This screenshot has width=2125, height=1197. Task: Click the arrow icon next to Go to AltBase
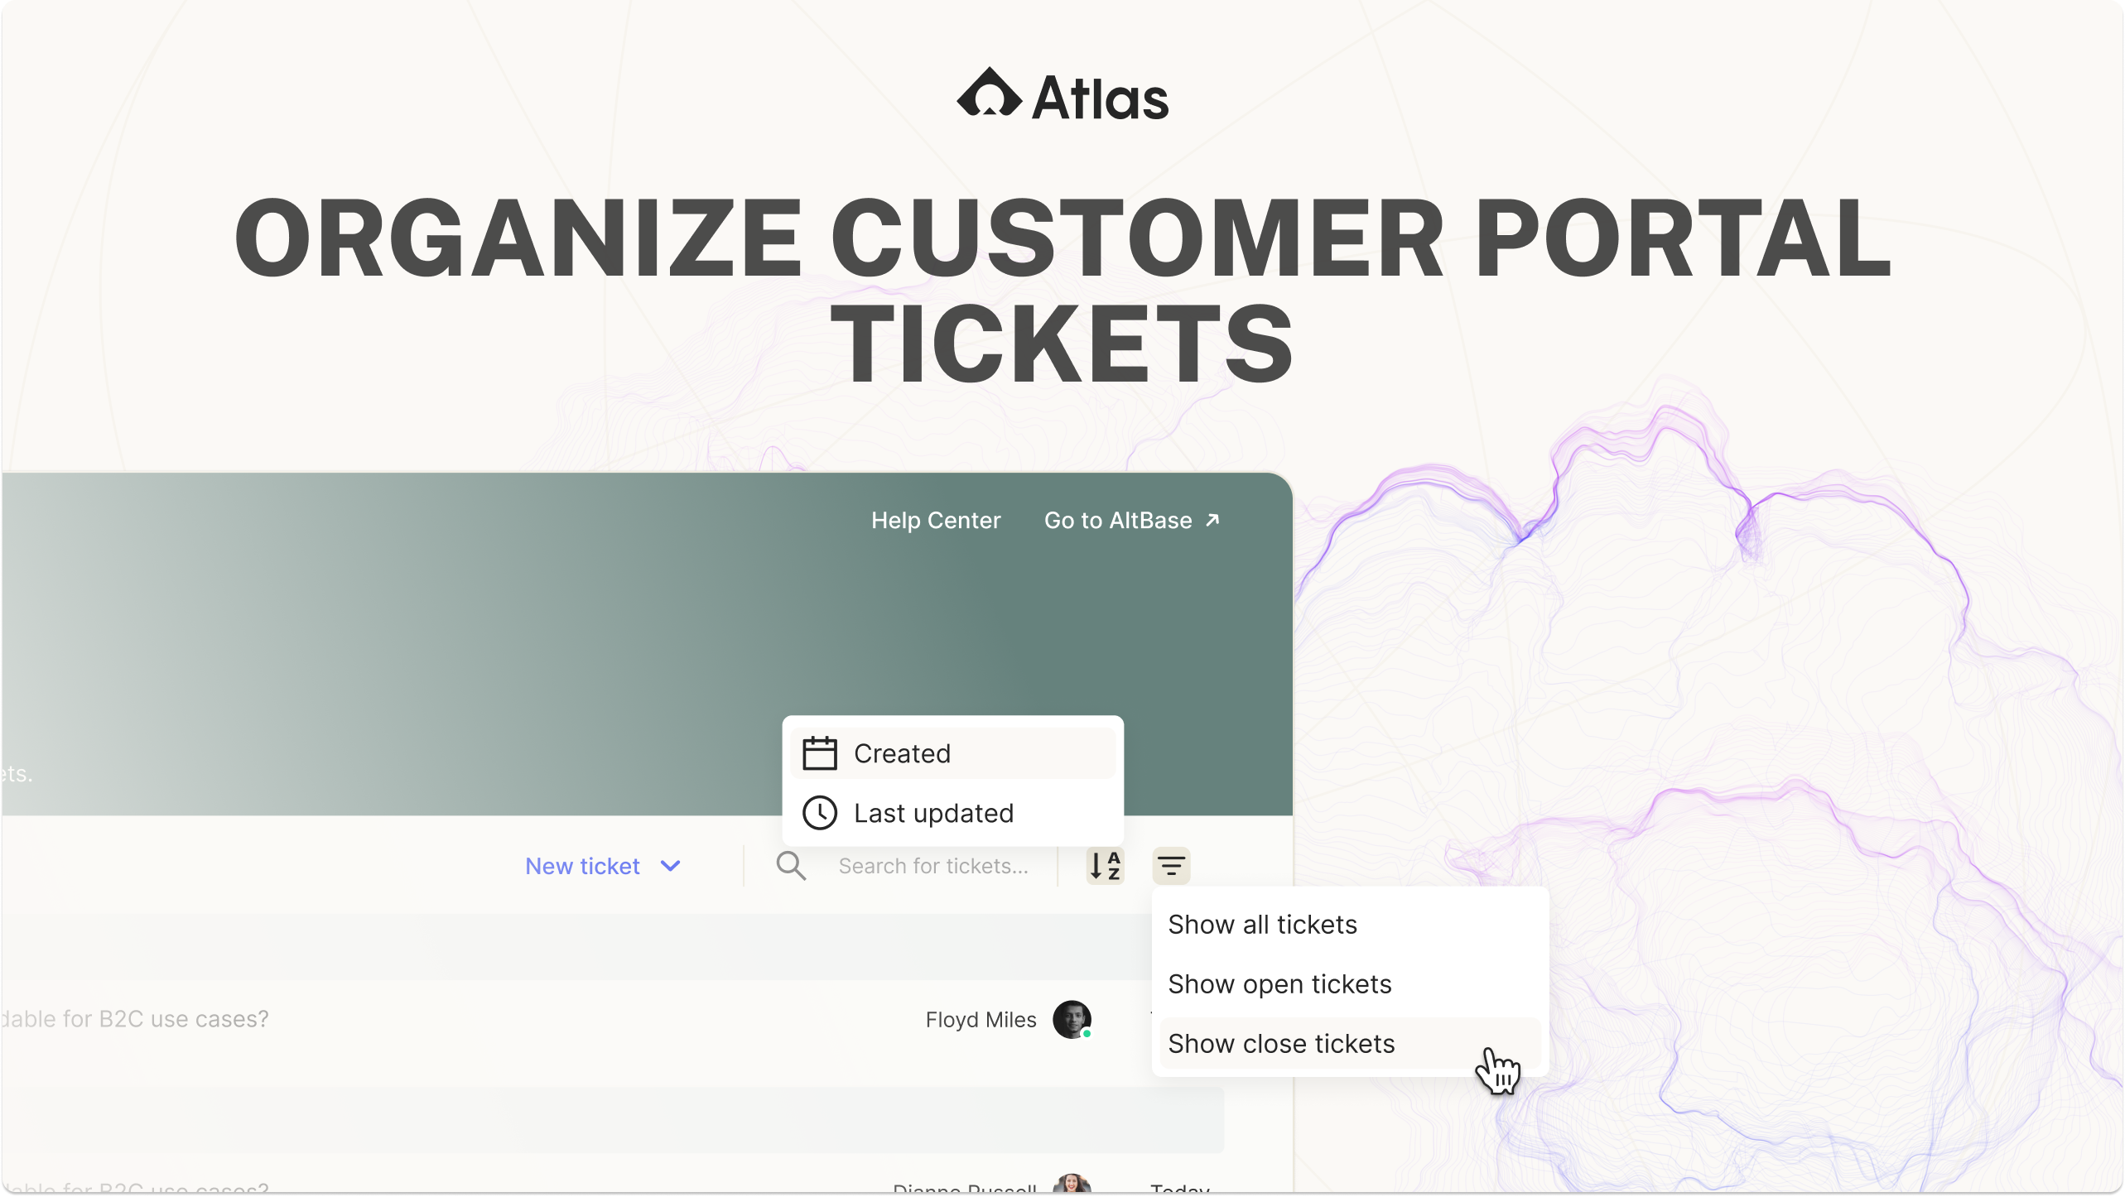point(1213,520)
